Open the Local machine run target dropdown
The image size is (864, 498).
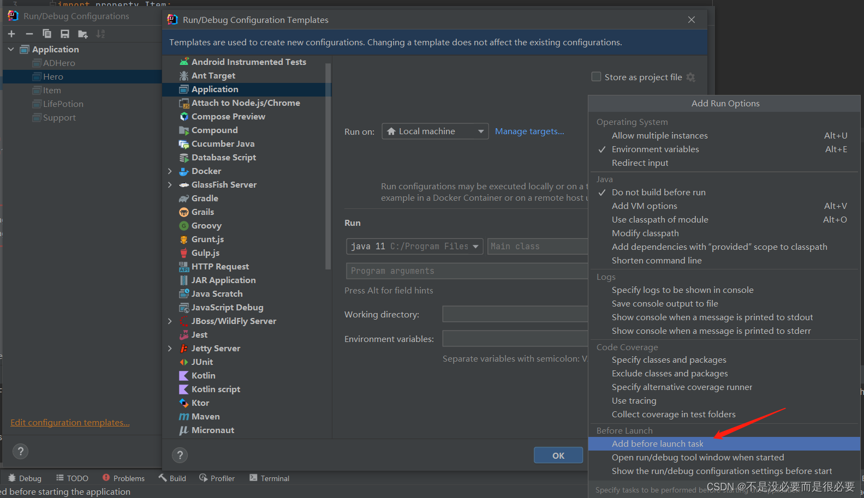435,131
